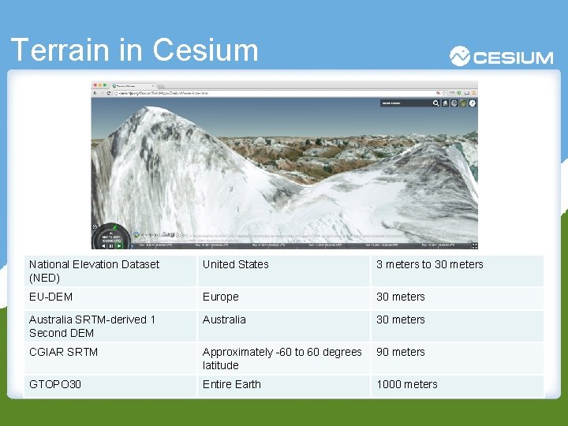Click the browser reload icon

[108, 93]
